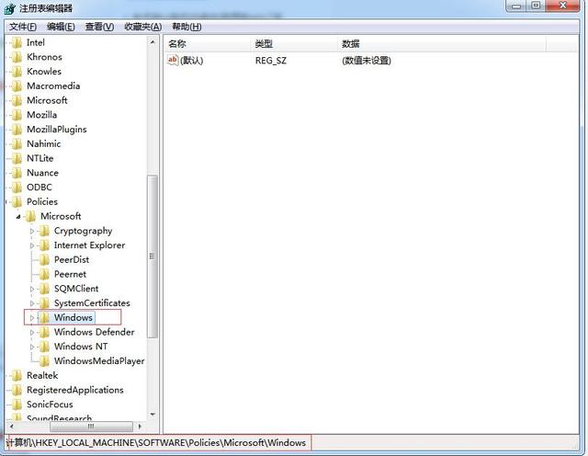Click the NTLite folder icon
This screenshot has height=456, width=588.
(x=17, y=158)
